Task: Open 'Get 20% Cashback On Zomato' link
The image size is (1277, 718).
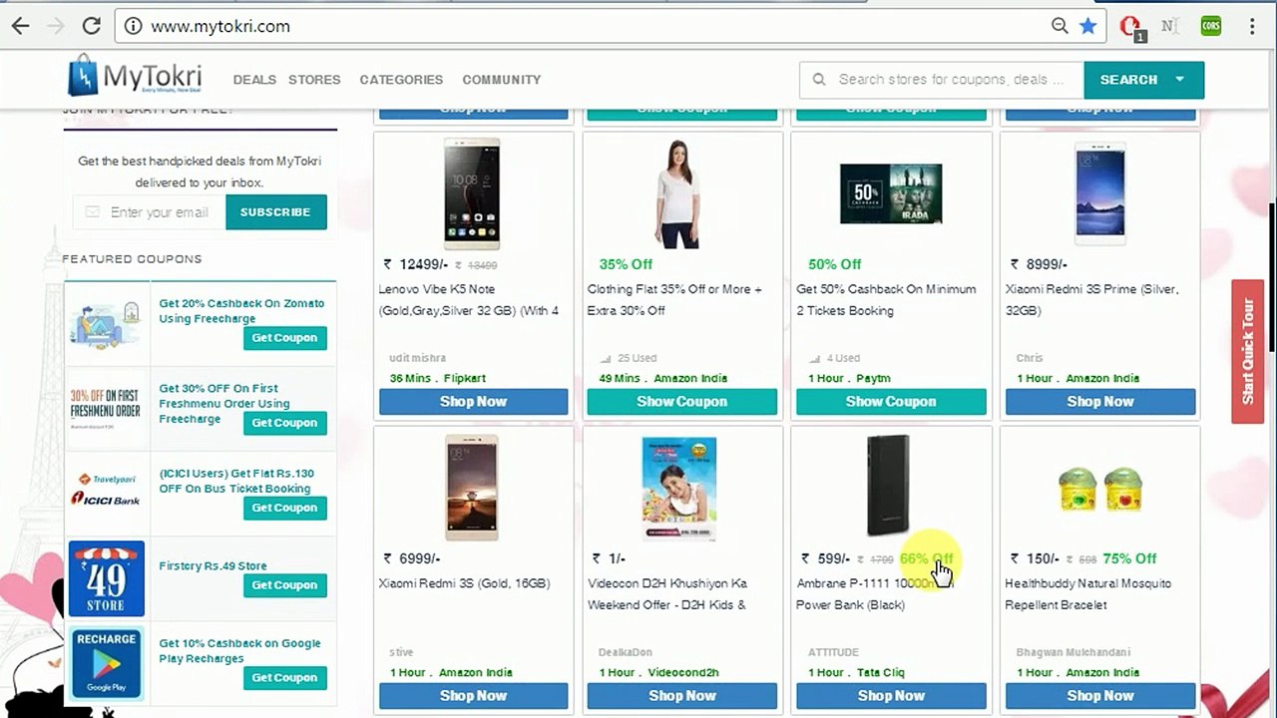Action: [241, 311]
